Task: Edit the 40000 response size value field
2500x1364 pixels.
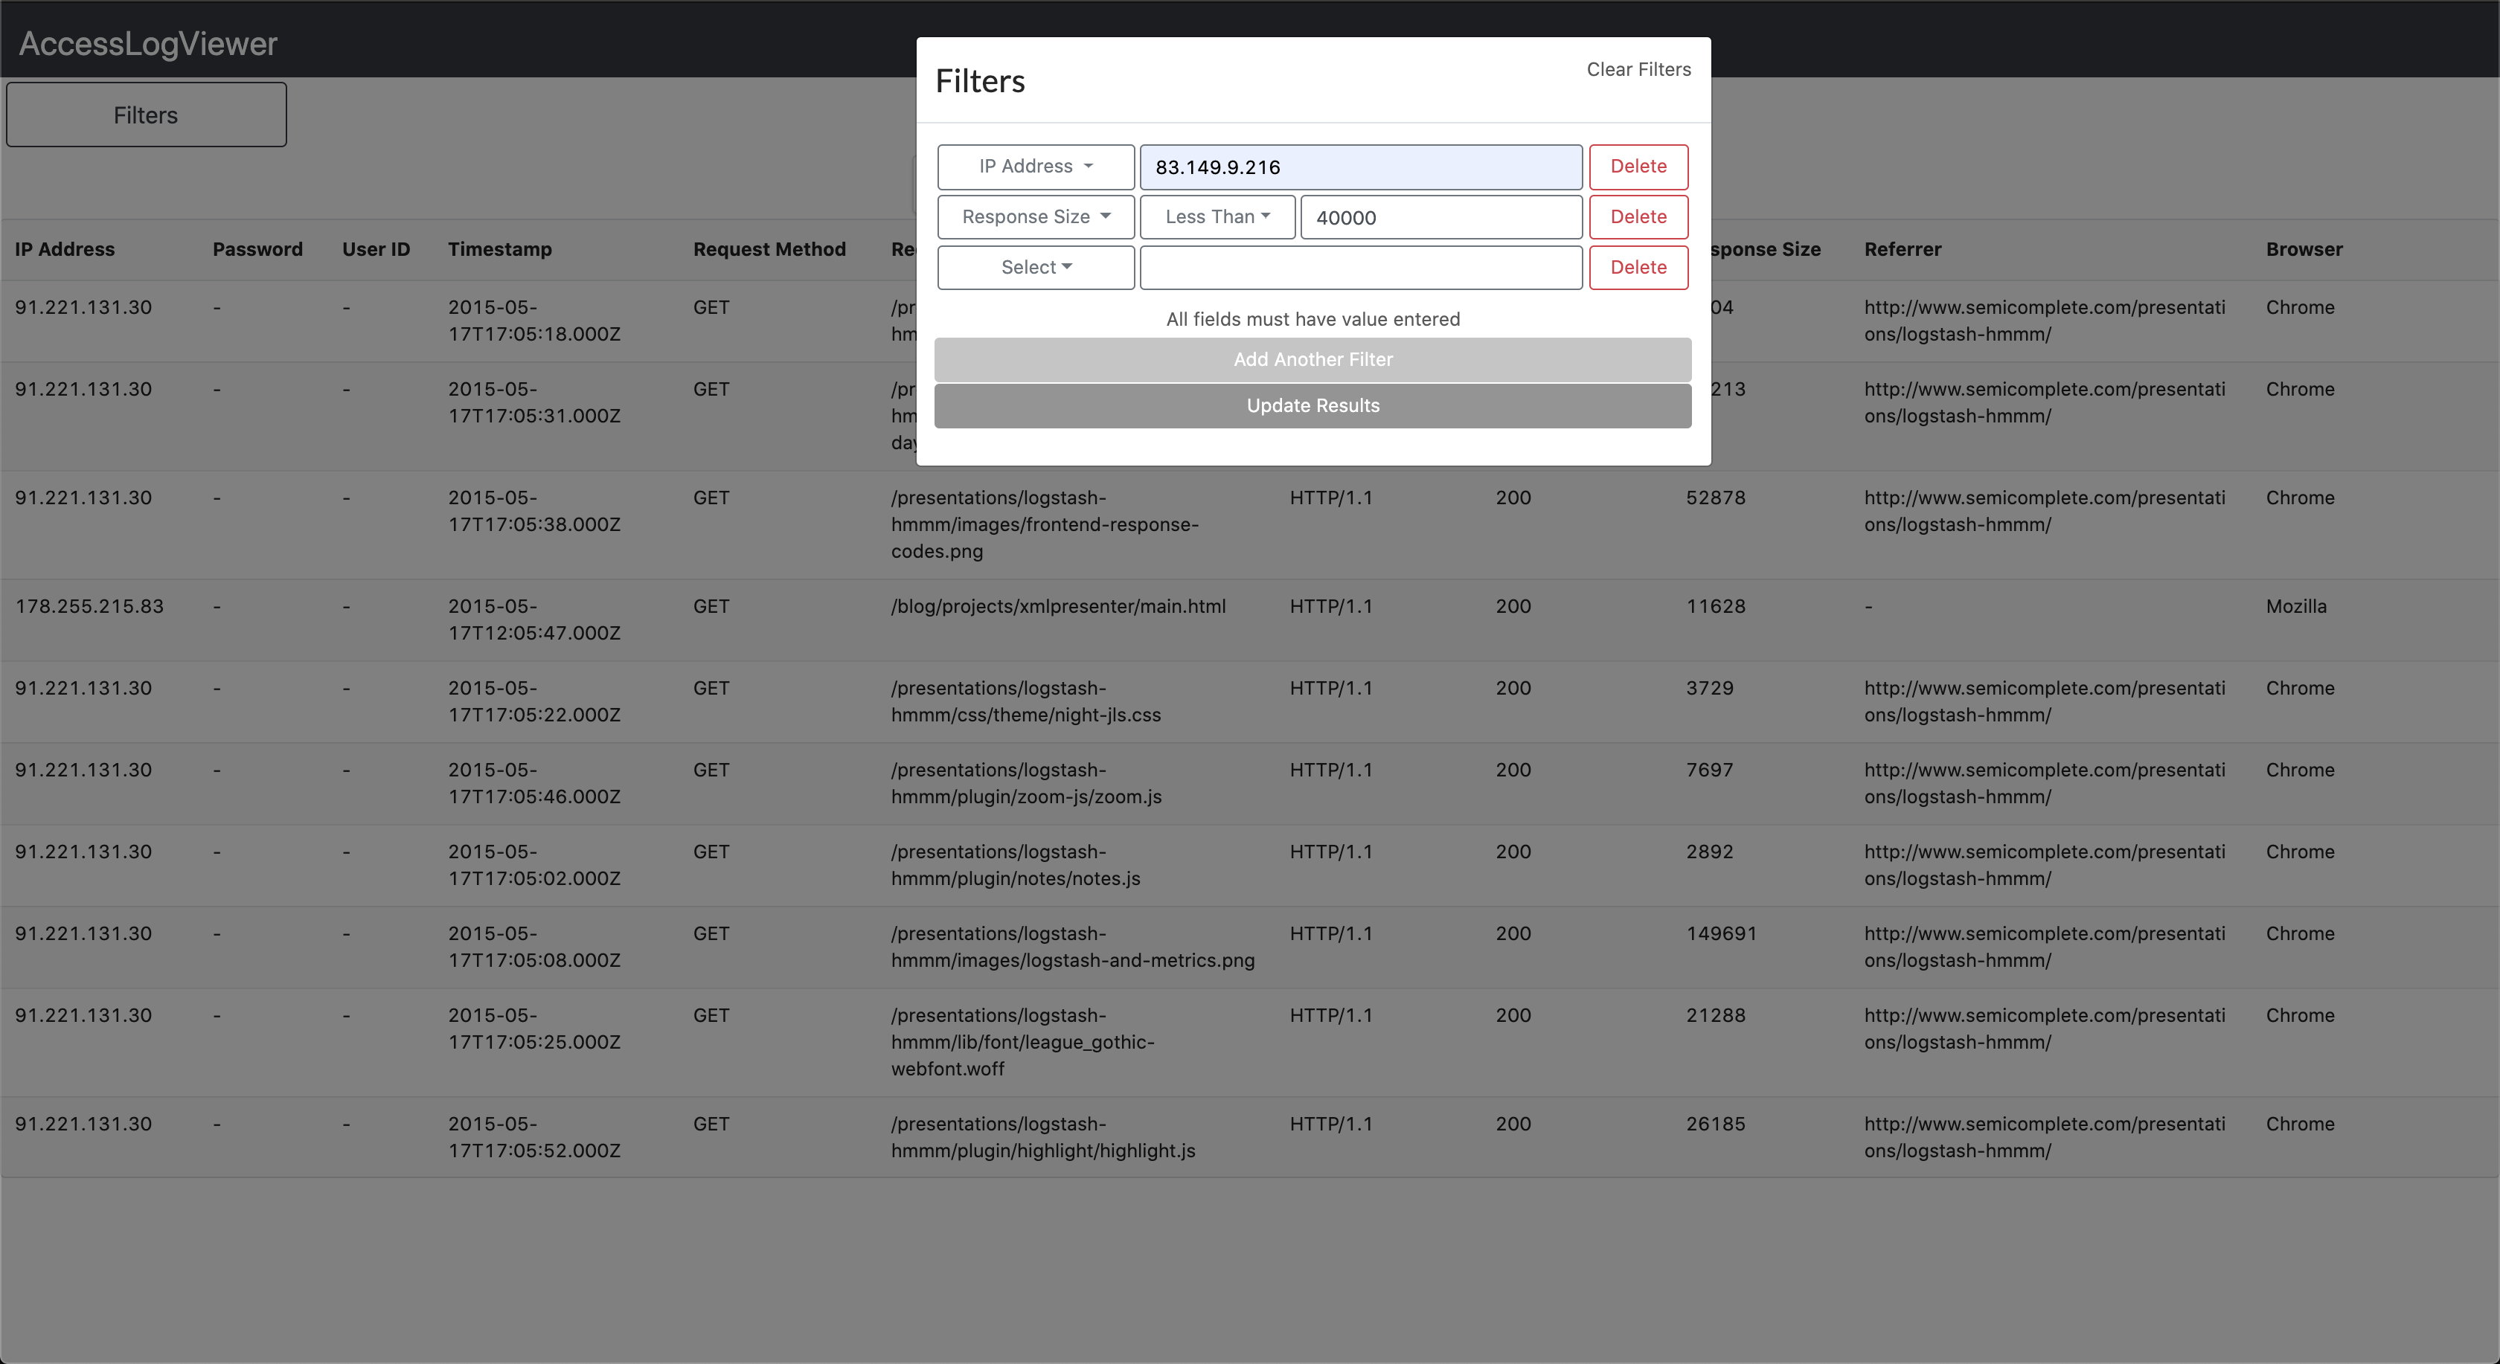Action: [1440, 216]
